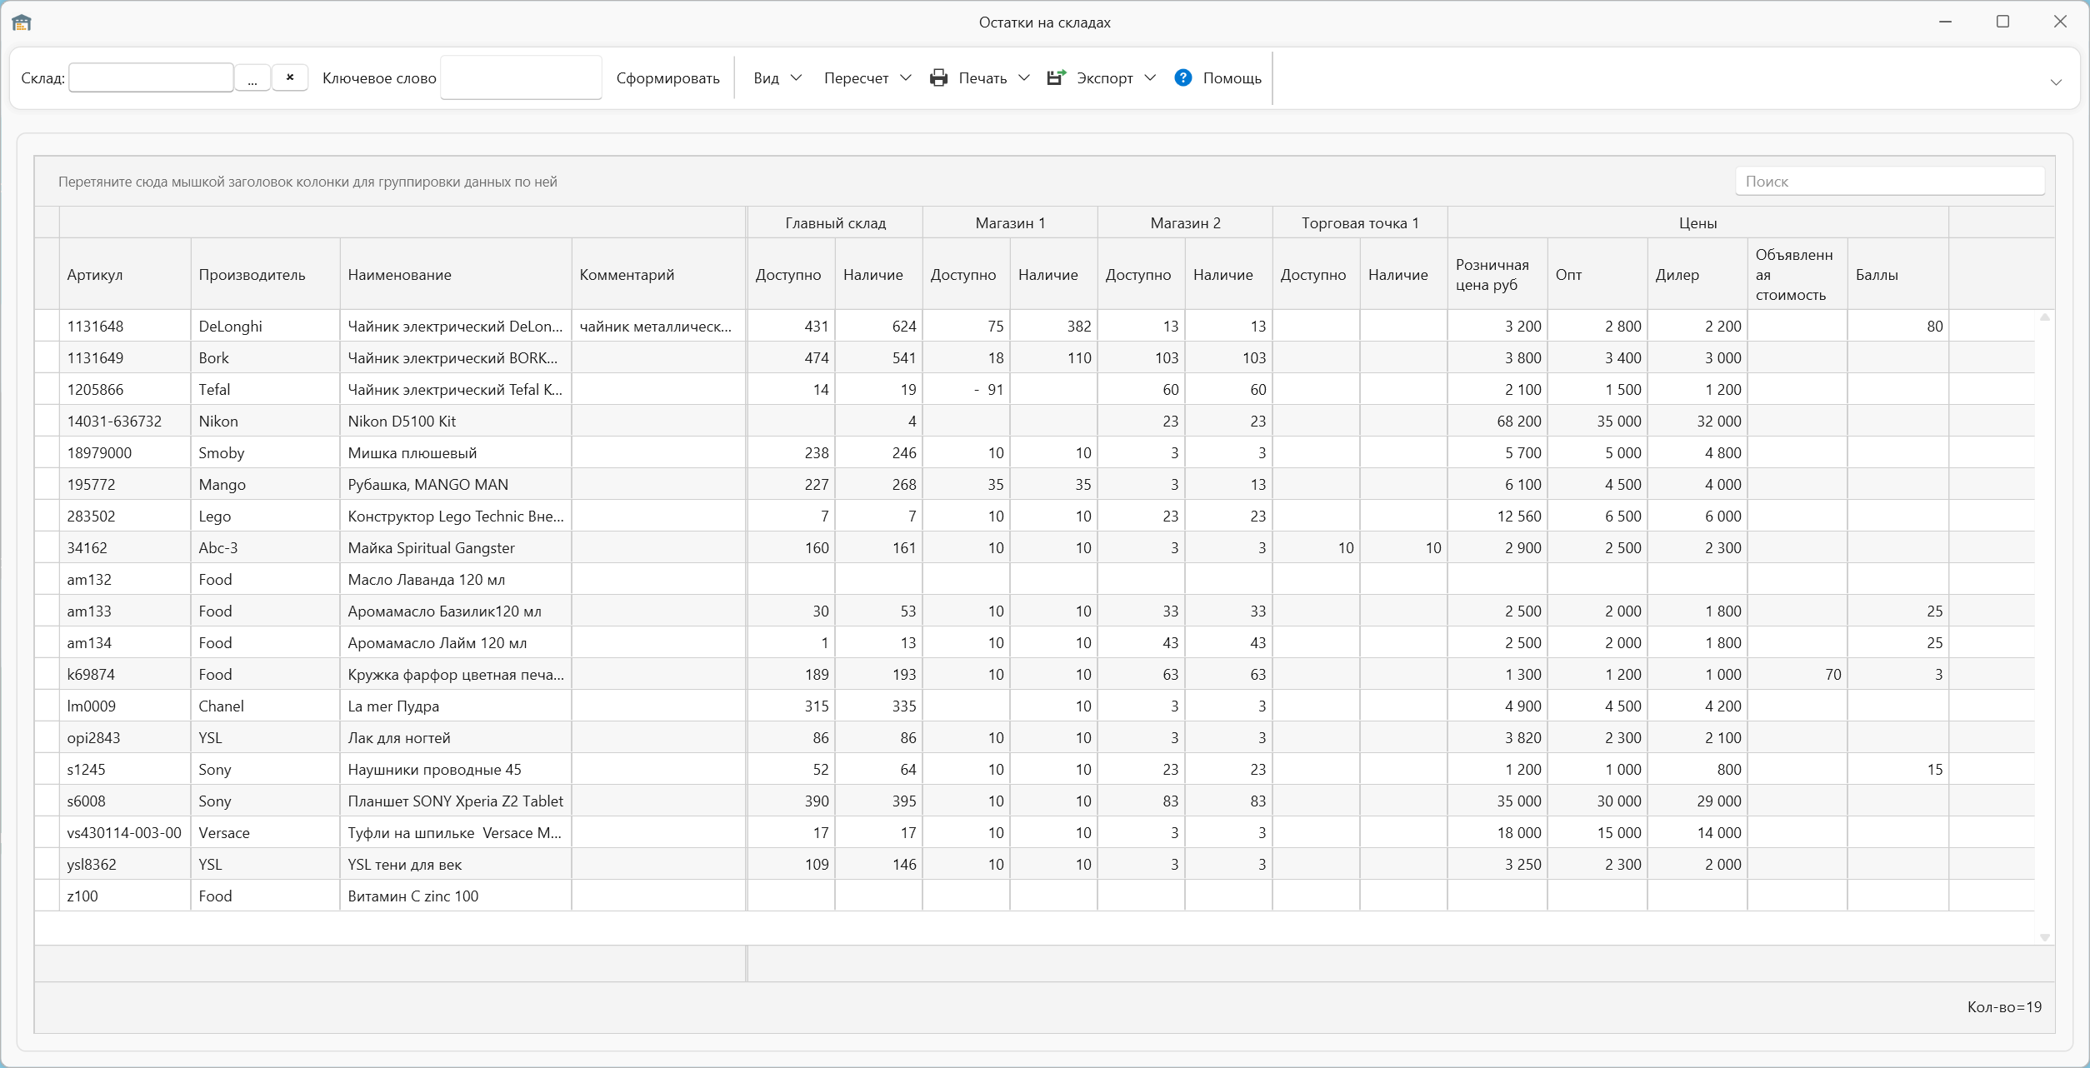
Task: Clear warehouse field with X button
Action: click(290, 77)
